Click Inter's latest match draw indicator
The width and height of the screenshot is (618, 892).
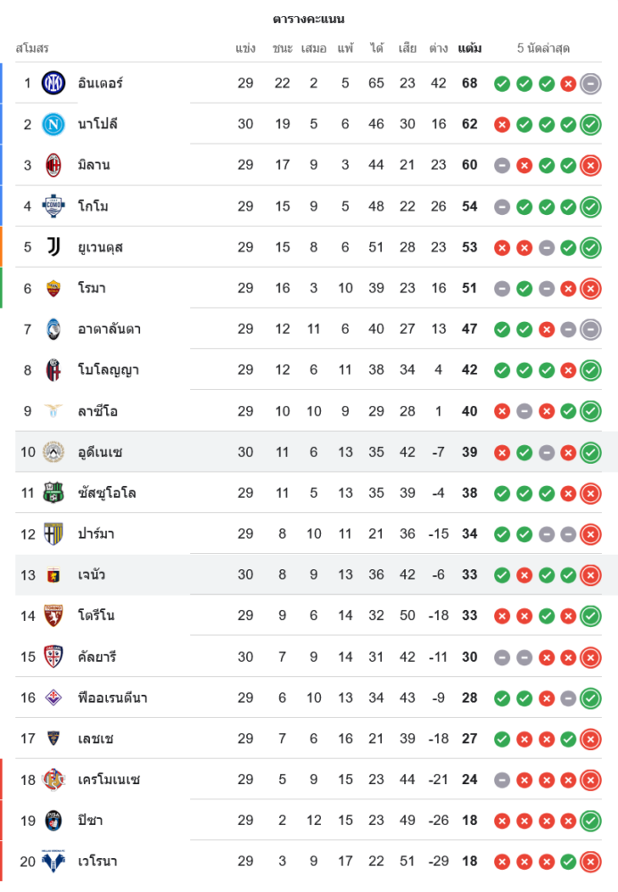[589, 84]
